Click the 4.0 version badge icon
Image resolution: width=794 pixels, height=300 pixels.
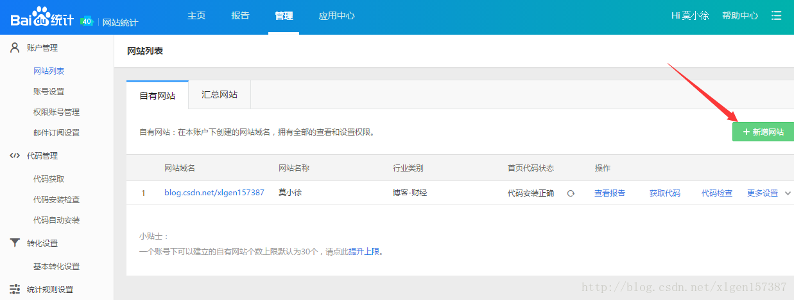tap(87, 21)
